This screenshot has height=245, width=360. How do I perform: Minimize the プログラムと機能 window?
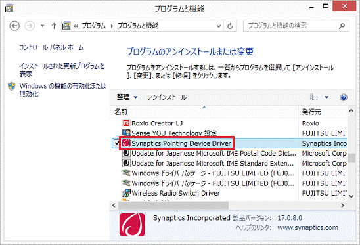[x=311, y=7]
